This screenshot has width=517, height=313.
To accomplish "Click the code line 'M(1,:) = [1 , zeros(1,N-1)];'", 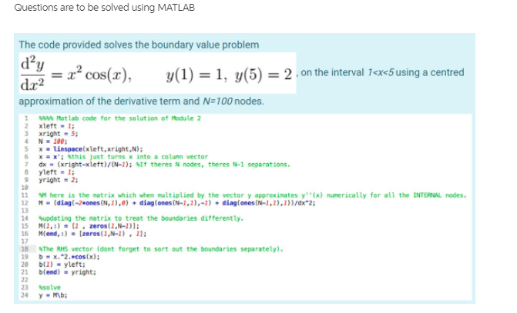I will [x=89, y=226].
